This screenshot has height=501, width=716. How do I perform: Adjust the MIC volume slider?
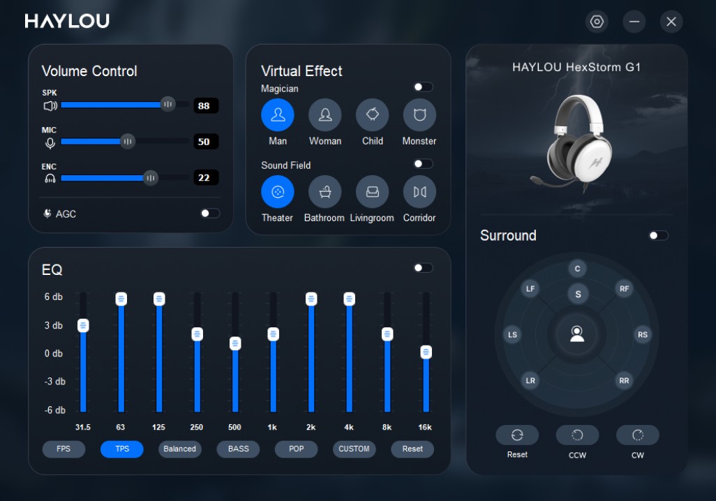point(127,141)
